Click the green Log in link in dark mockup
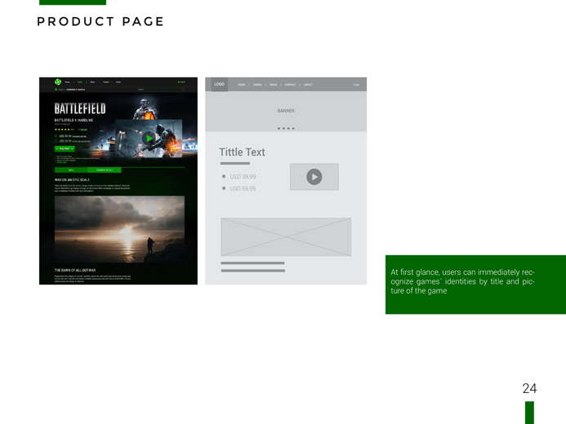 pos(181,82)
